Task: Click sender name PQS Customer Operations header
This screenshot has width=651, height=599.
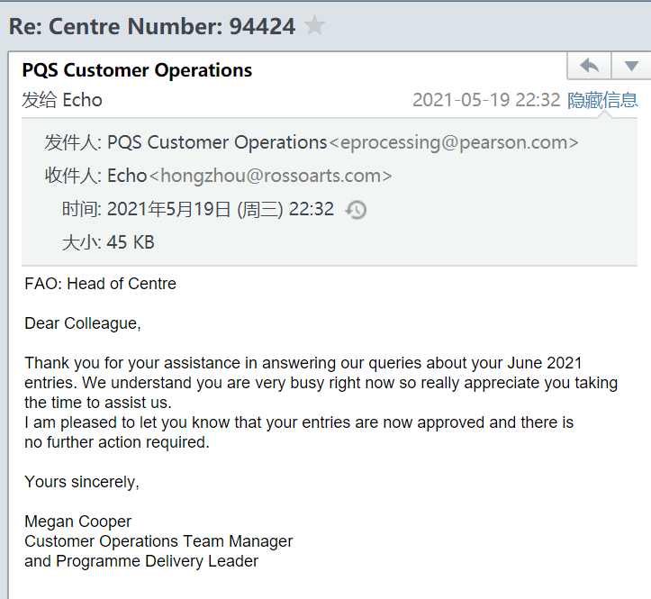Action: (x=137, y=69)
